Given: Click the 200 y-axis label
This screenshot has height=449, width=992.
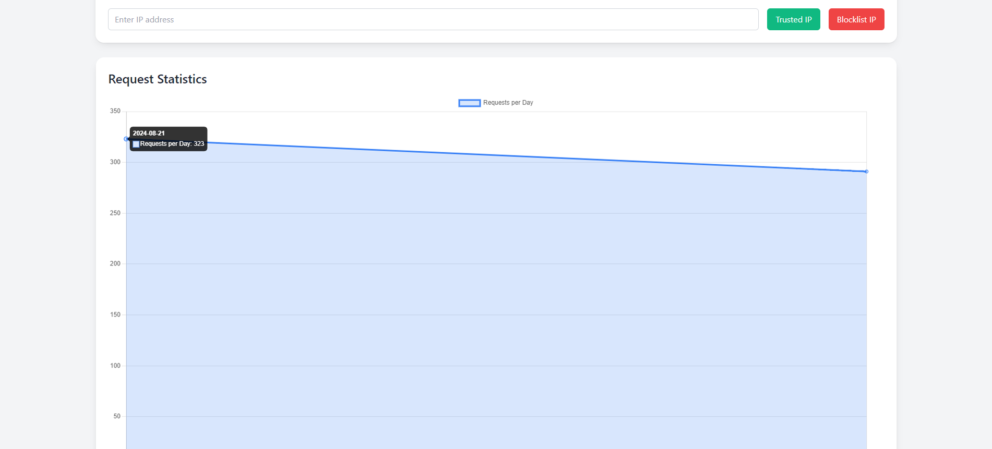Looking at the screenshot, I should click(x=115, y=264).
